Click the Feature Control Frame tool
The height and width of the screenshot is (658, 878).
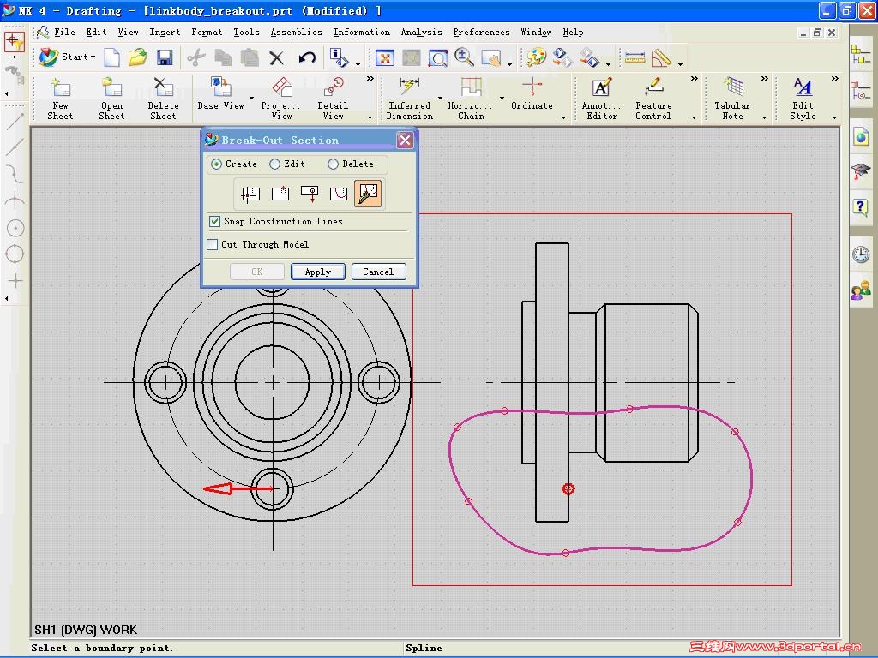coord(653,99)
